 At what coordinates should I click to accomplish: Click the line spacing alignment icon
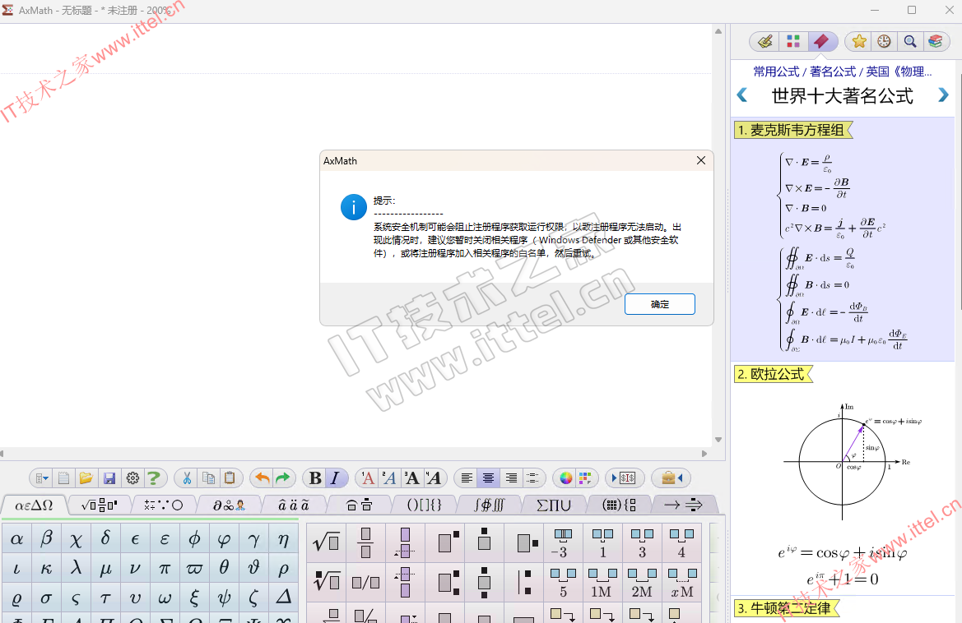click(x=532, y=478)
